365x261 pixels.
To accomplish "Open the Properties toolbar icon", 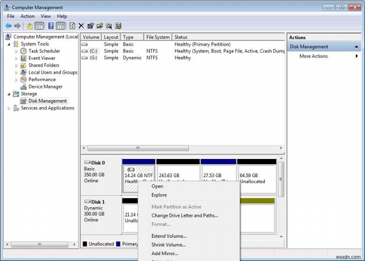I will click(x=90, y=26).
